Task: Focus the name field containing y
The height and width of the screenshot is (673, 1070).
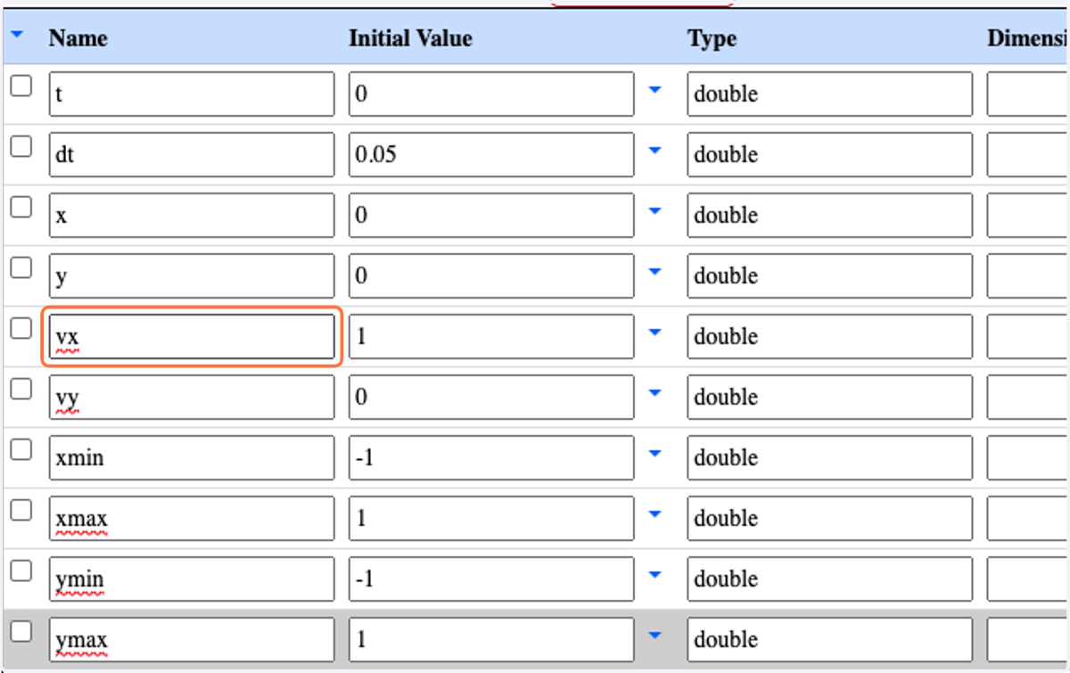Action: pyautogui.click(x=192, y=276)
